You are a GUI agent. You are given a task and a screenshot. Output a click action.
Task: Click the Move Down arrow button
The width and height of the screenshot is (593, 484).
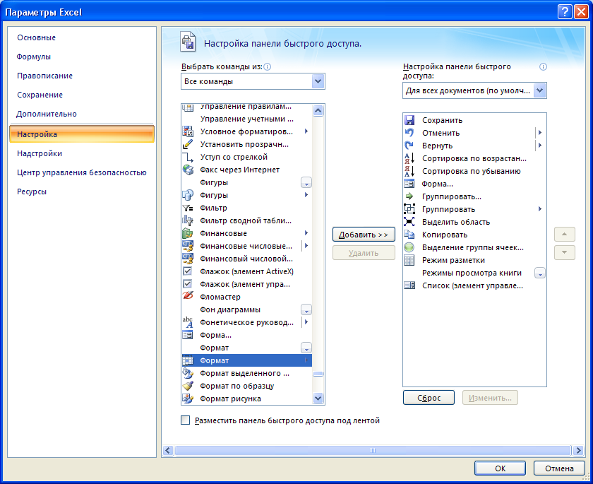coord(564,252)
